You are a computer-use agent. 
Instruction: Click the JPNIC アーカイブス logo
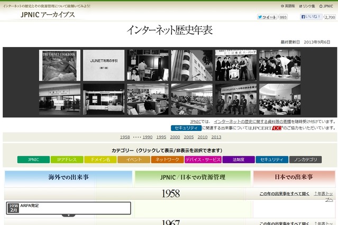pyautogui.click(x=48, y=15)
